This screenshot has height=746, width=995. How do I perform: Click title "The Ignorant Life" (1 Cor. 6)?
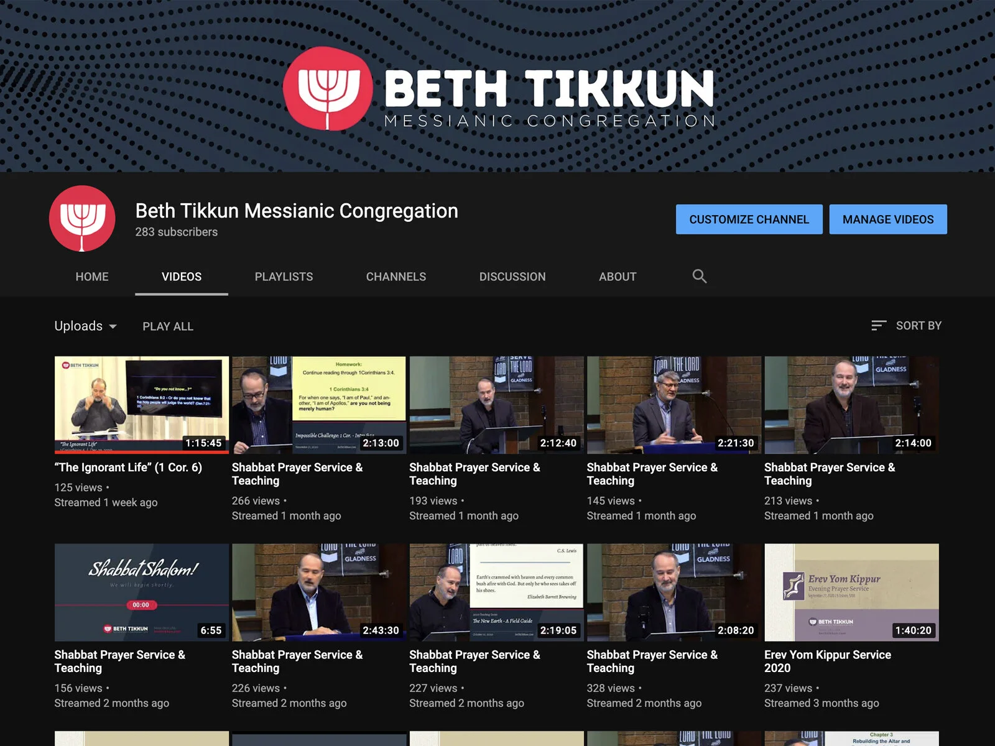coord(128,467)
